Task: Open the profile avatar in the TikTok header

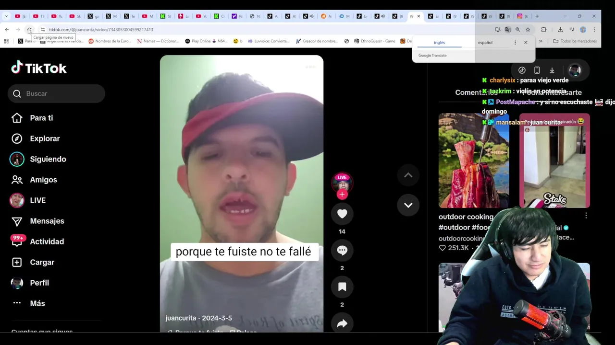Action: (575, 70)
